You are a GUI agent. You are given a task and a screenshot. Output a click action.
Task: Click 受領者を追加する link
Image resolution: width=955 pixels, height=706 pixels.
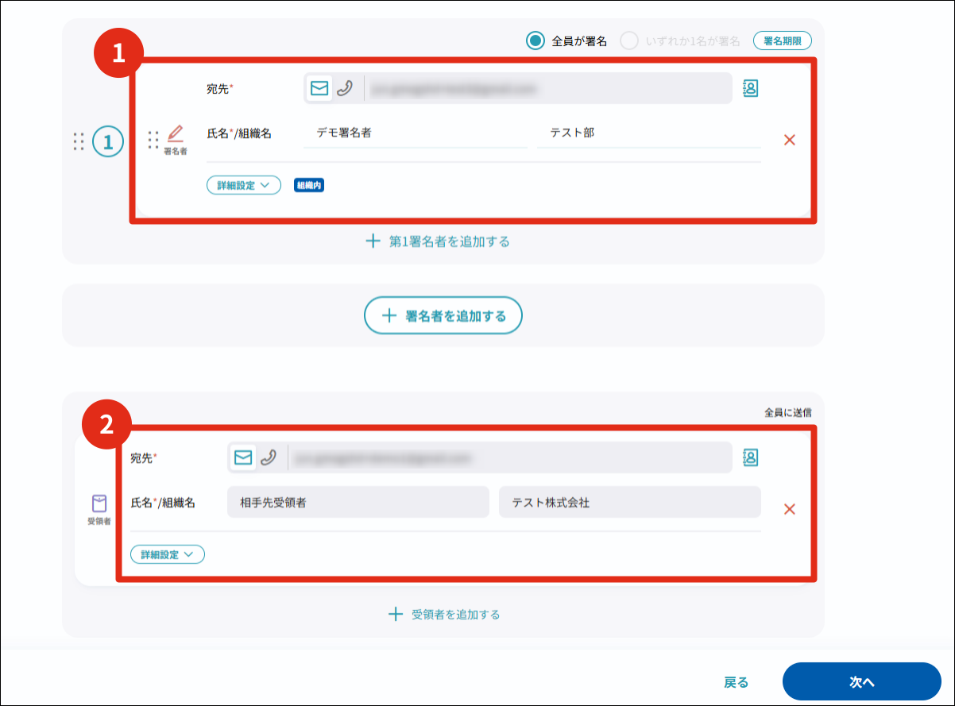click(x=444, y=614)
